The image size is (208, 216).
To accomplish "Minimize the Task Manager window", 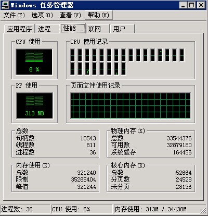I will pyautogui.click(x=183, y=5).
